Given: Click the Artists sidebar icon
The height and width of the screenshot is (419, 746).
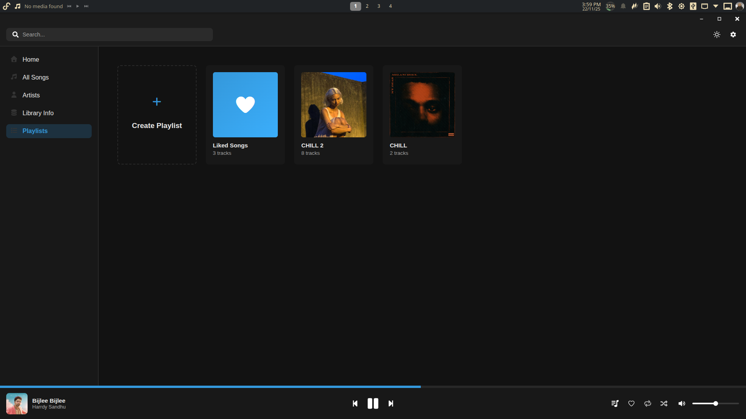Looking at the screenshot, I should point(14,95).
